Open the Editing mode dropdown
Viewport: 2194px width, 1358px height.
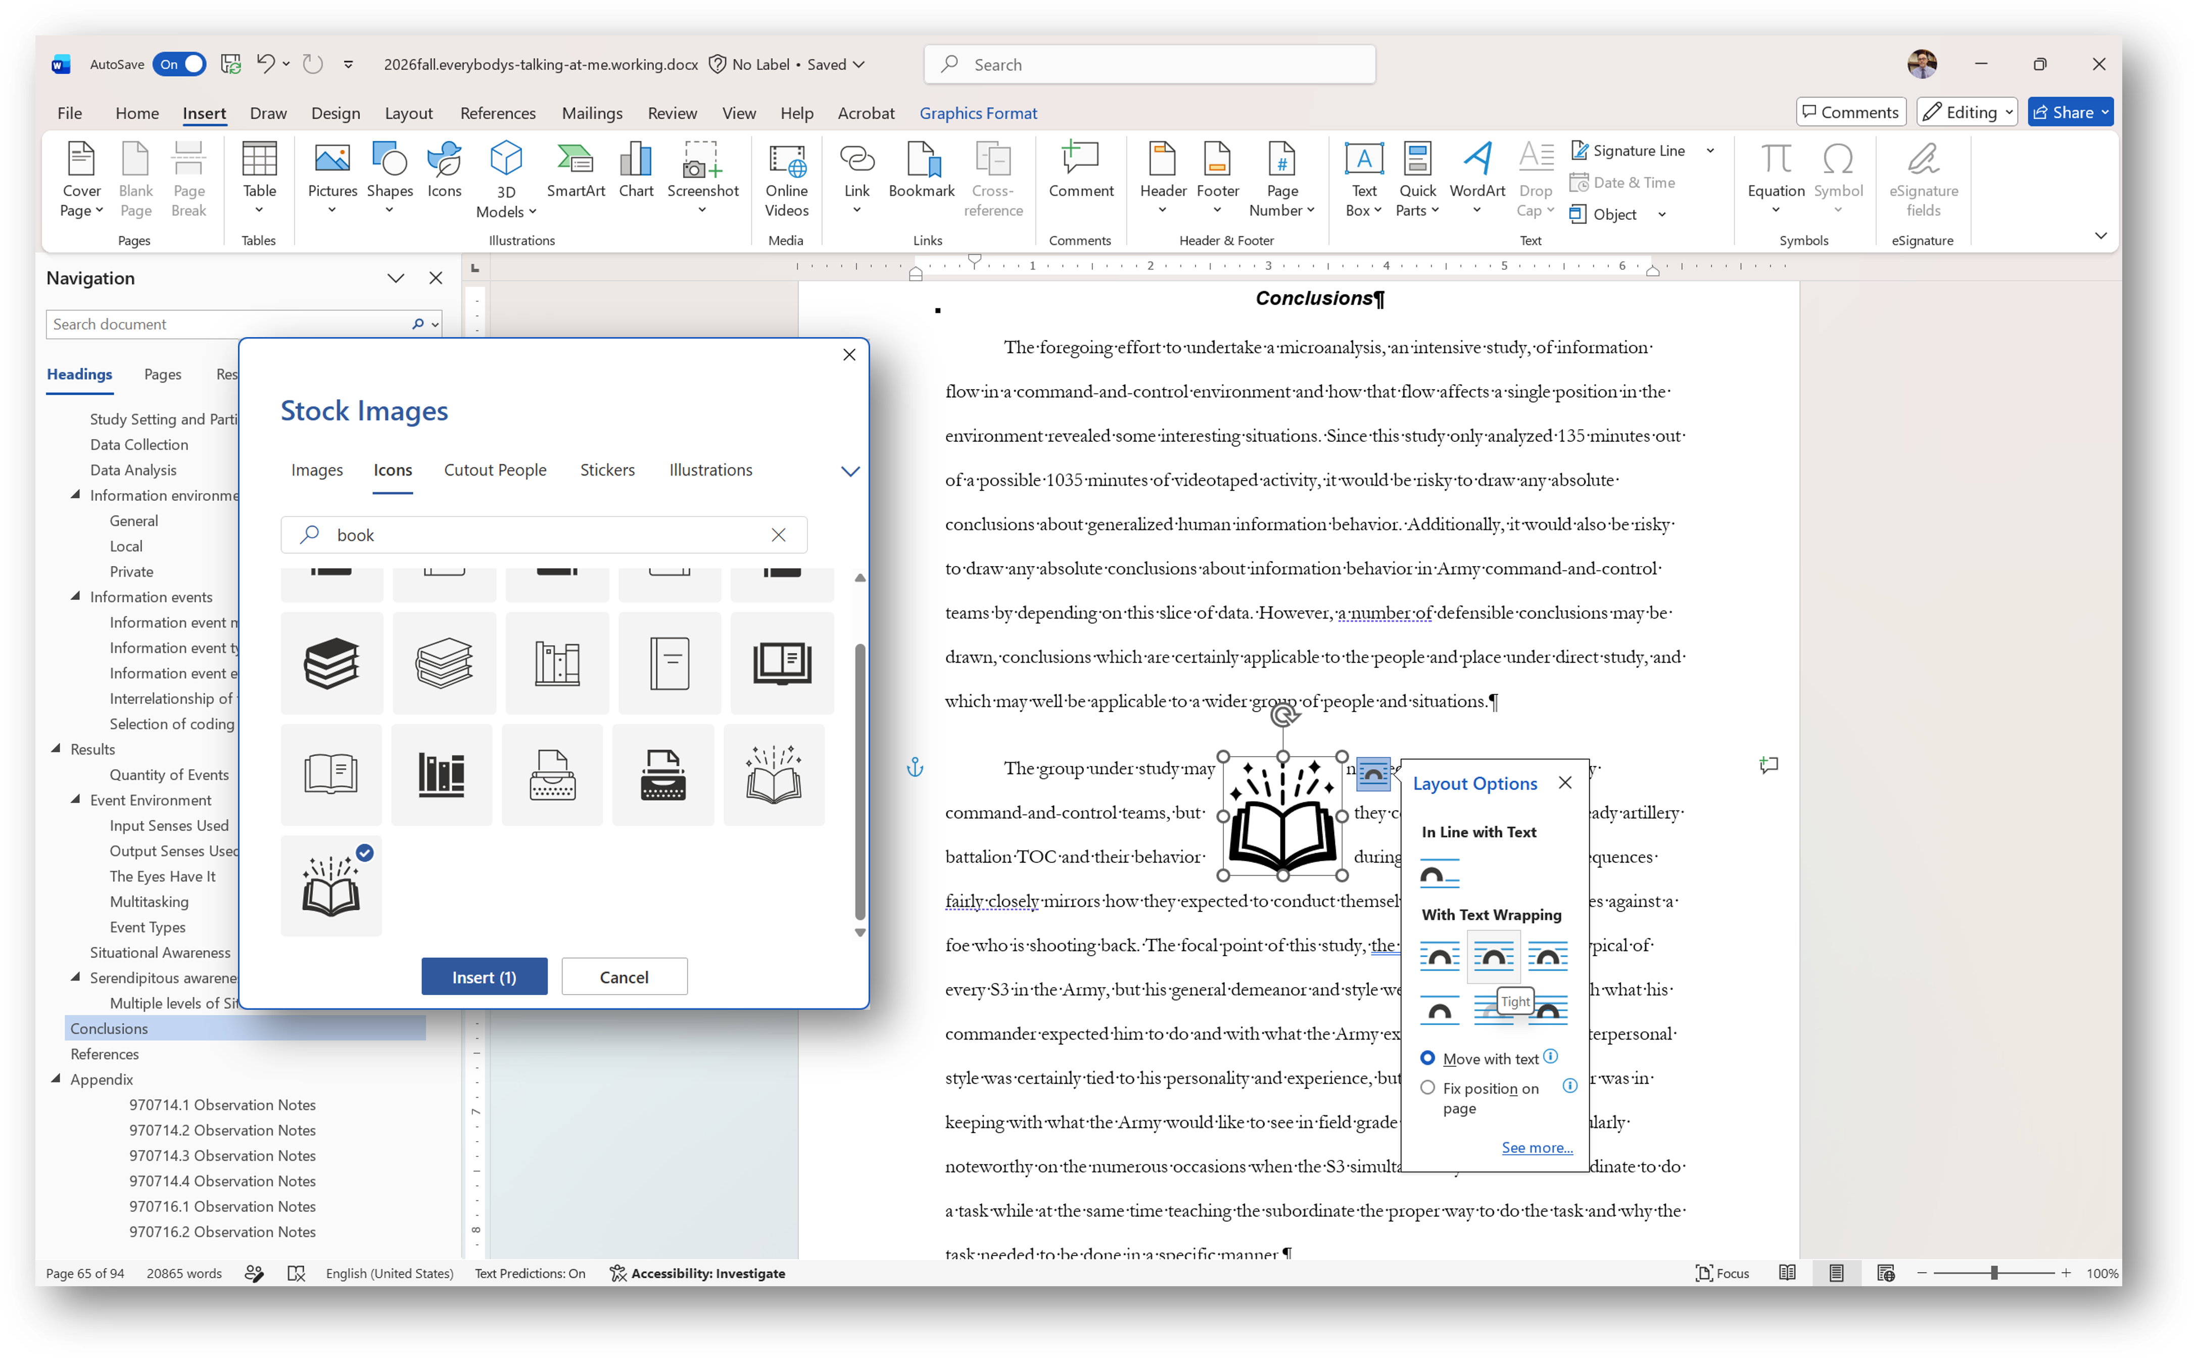click(x=1966, y=111)
